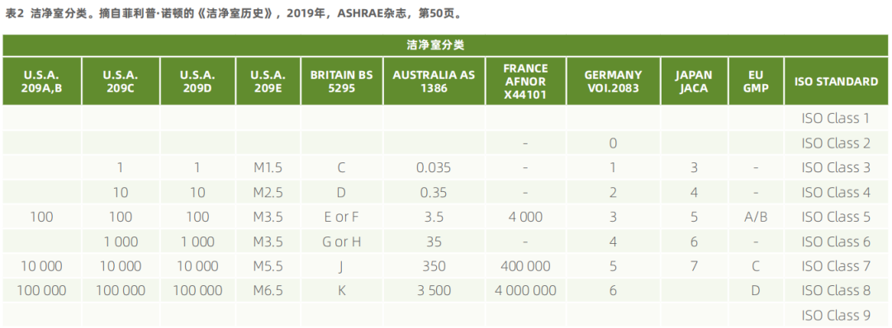Click the BRITAIN BS 5295 header cell
This screenshot has width=892, height=328.
pos(341,81)
